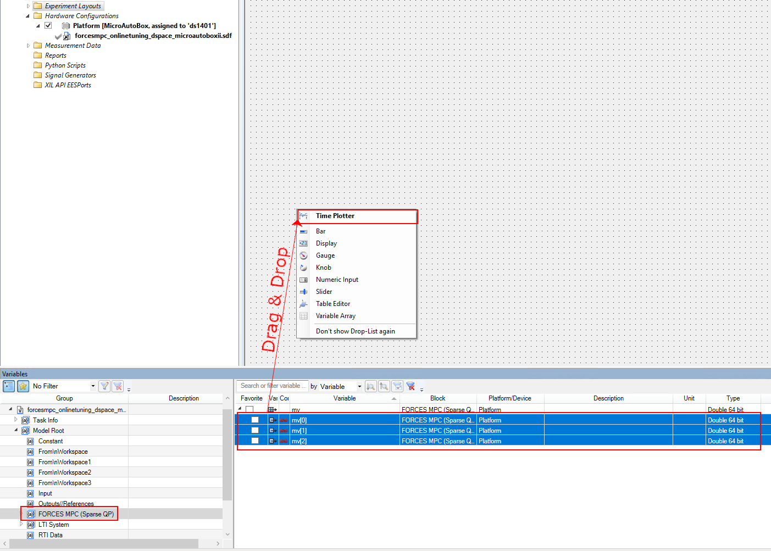Tick the Favorite checkbox for mv[0]
The height and width of the screenshot is (551, 771).
coord(255,420)
